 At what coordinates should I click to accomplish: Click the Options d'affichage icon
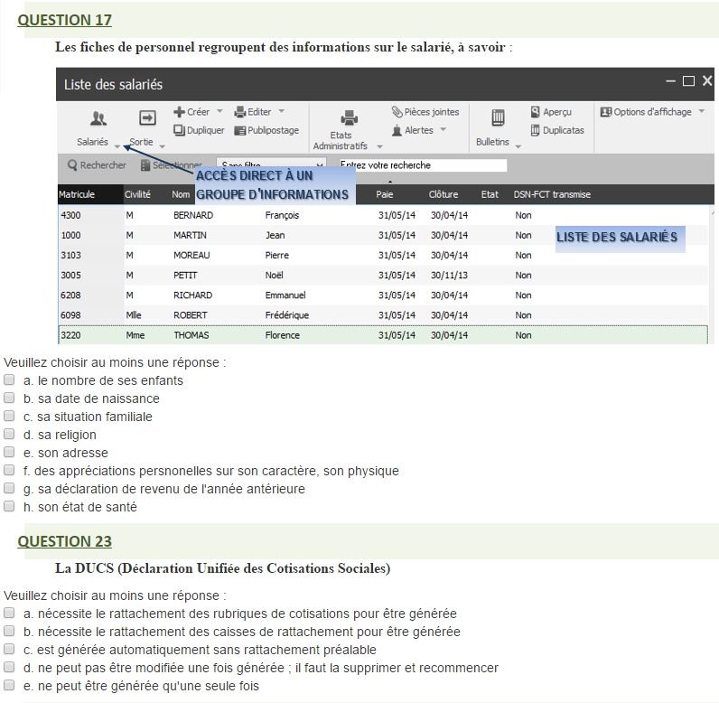606,112
